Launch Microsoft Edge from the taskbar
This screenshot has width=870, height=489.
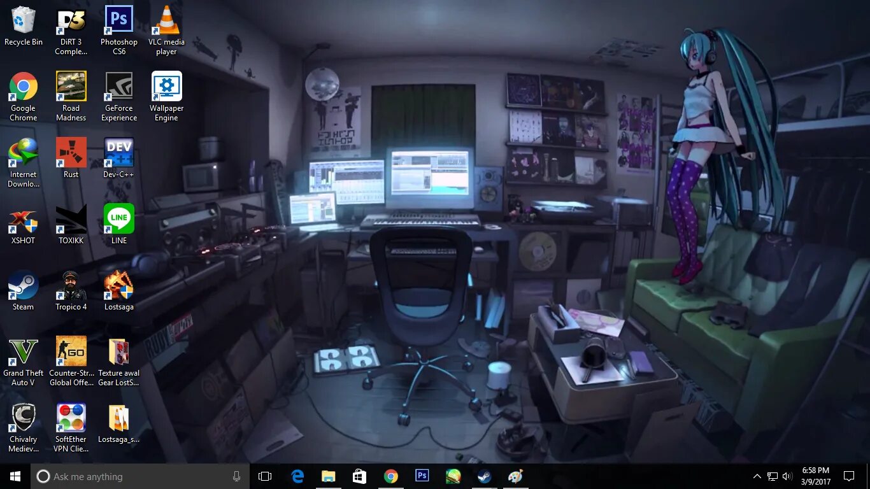pos(297,476)
